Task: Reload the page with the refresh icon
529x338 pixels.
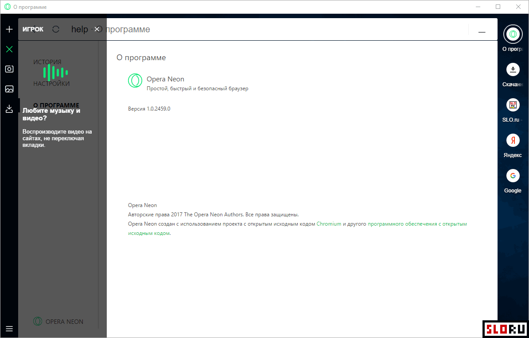Action: [x=56, y=29]
